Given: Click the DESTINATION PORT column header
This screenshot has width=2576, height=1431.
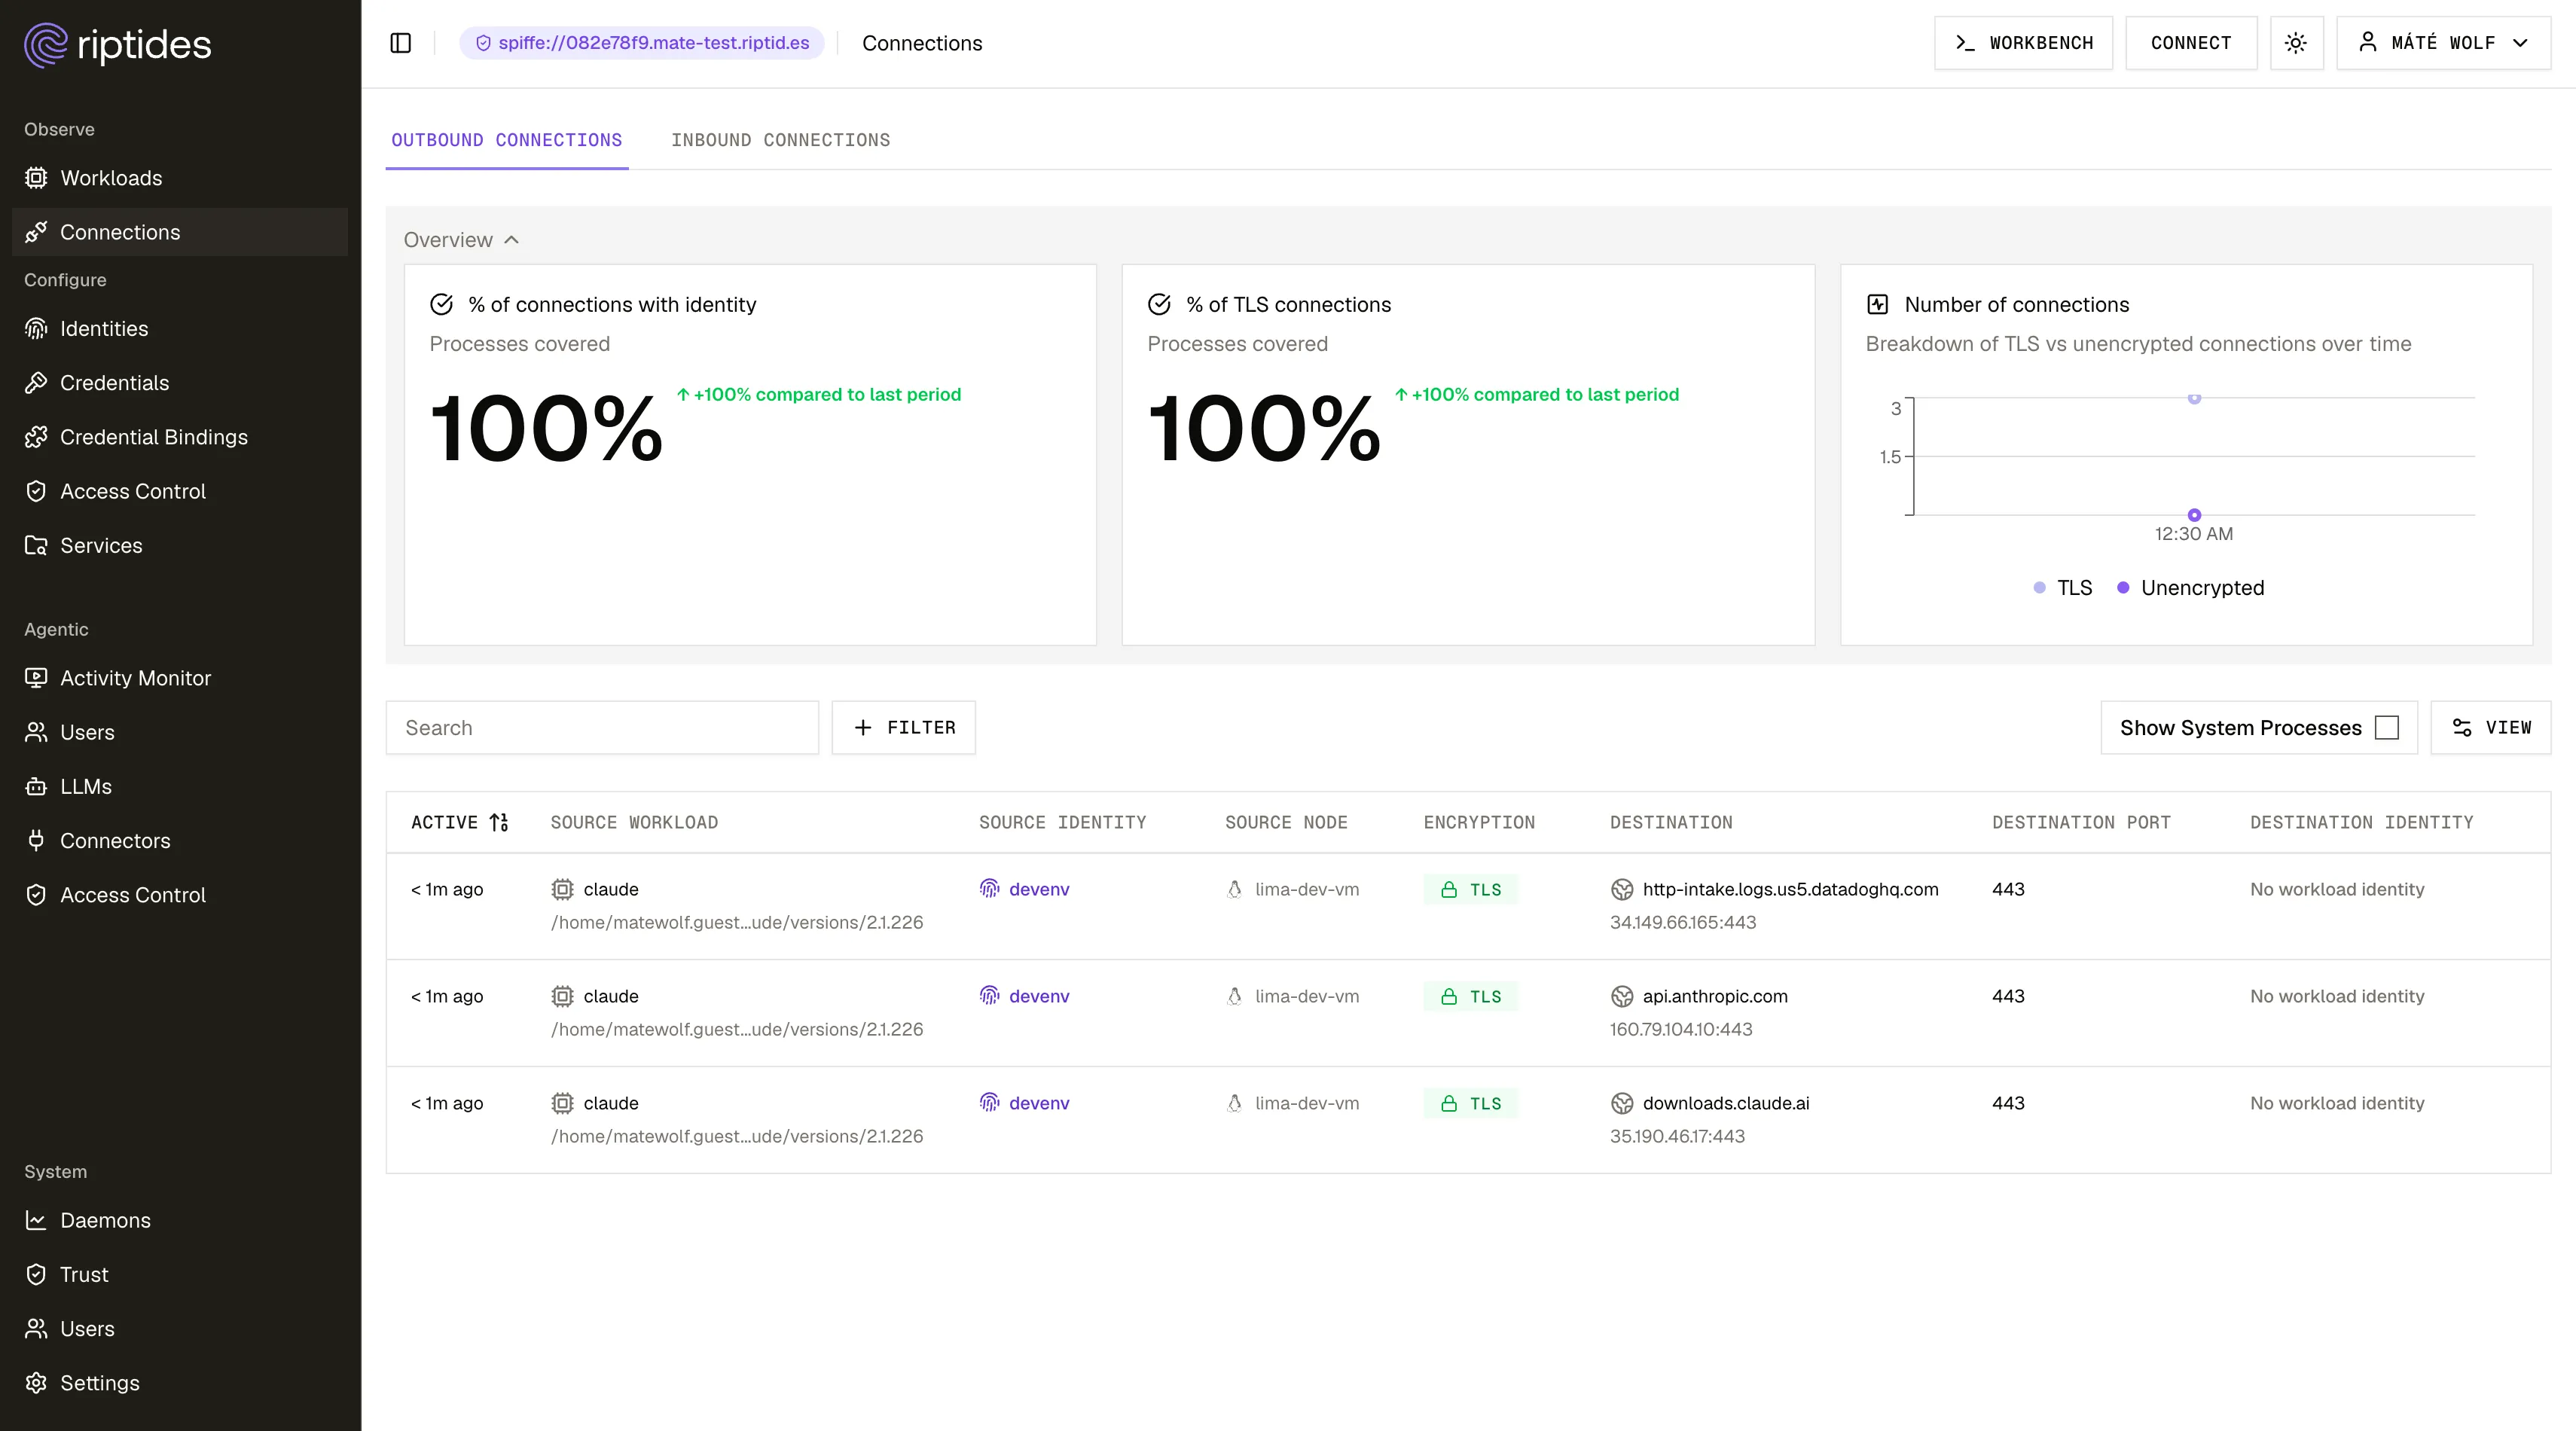Looking at the screenshot, I should (x=2081, y=822).
